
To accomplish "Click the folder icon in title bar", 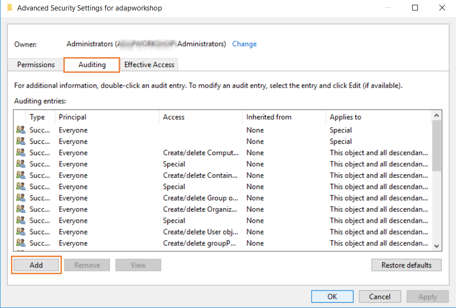I will [10, 8].
